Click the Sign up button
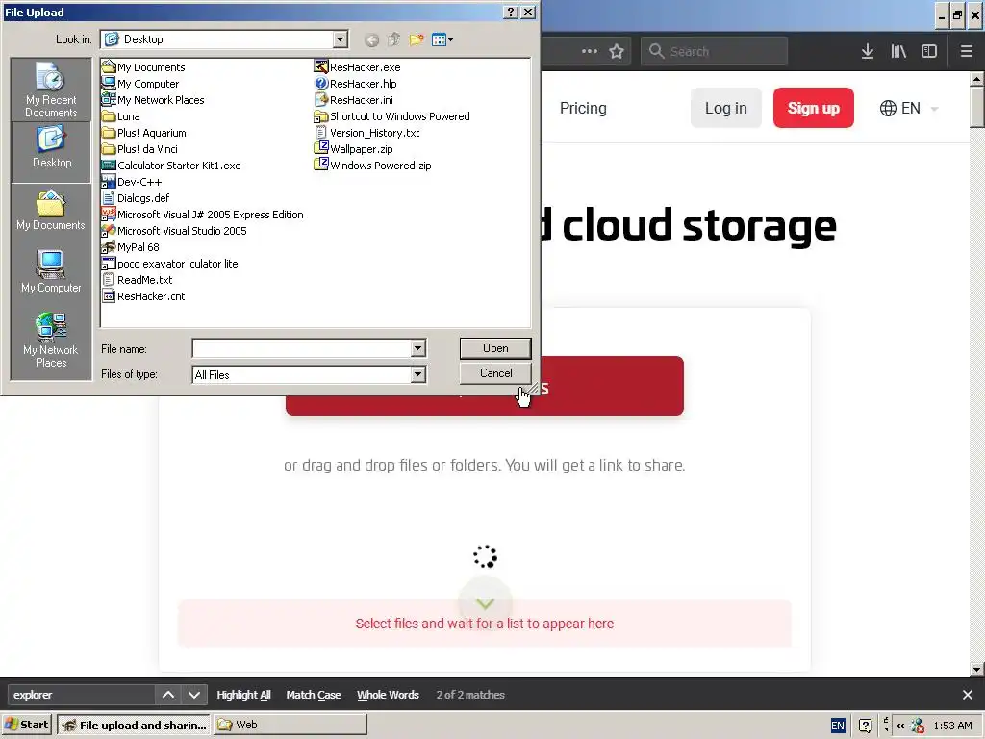 pyautogui.click(x=814, y=108)
